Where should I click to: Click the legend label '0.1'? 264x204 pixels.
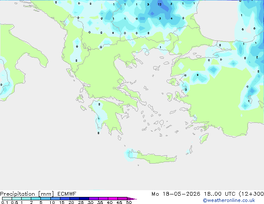click(x=5, y=202)
